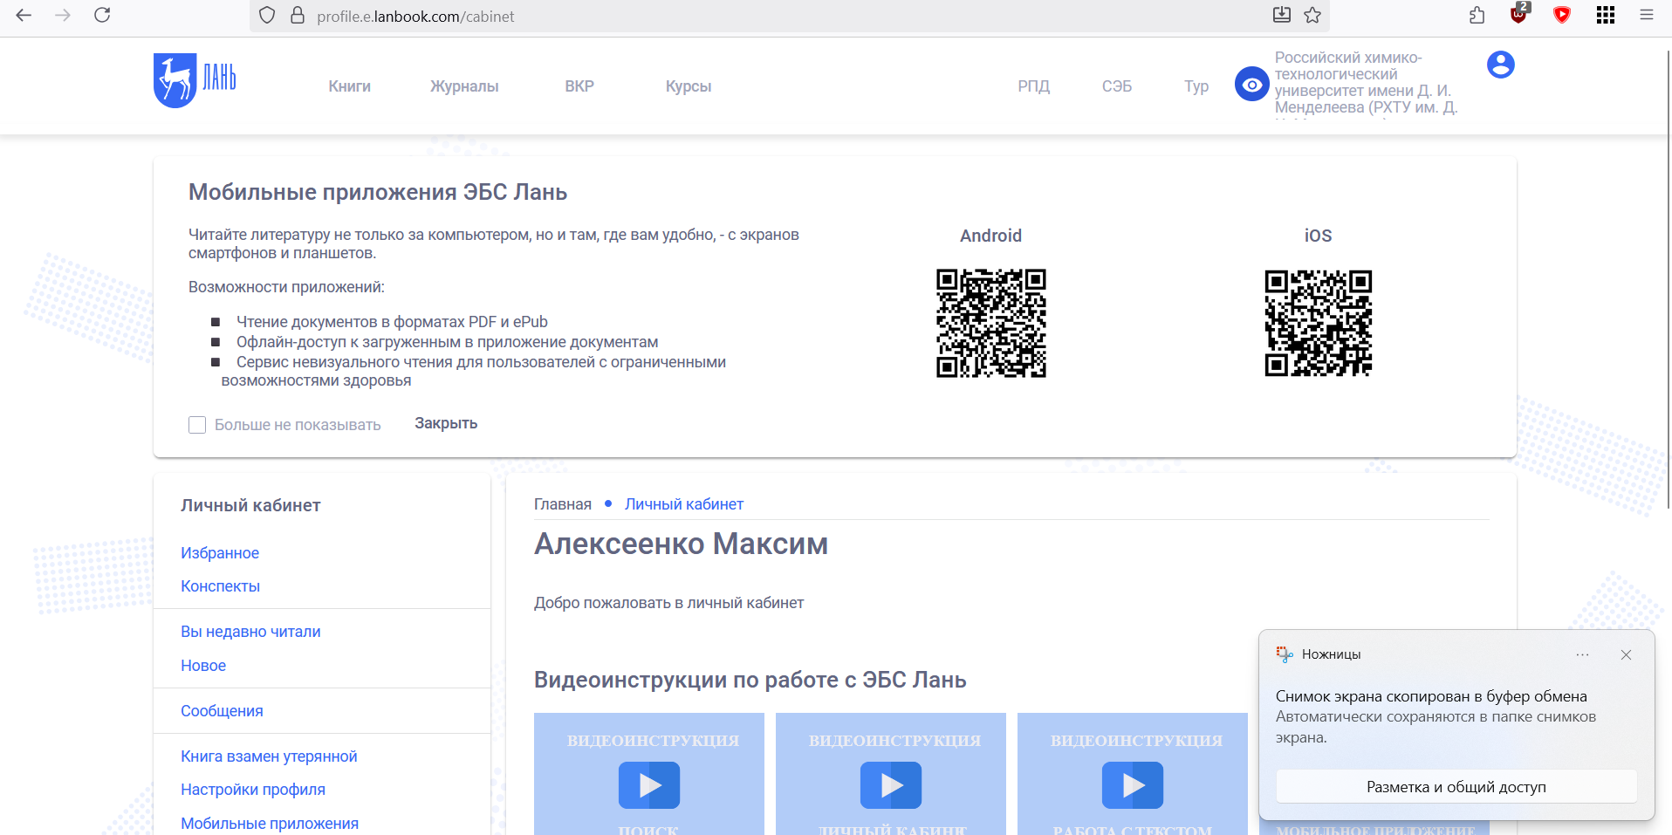The image size is (1672, 835).
Task: Click the Android QR code
Action: pyautogui.click(x=990, y=323)
